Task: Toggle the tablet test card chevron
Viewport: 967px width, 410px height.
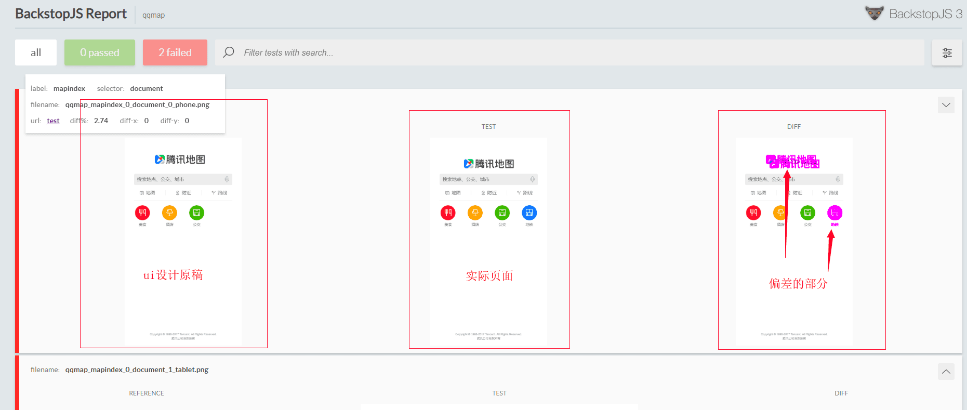Action: point(946,372)
